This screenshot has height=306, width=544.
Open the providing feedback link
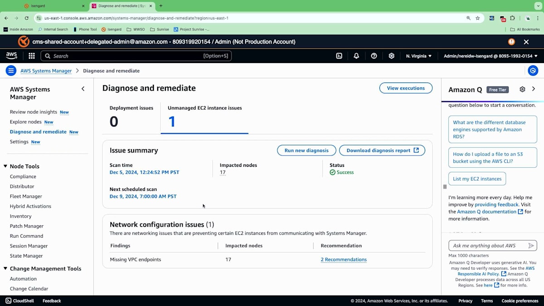(x=497, y=204)
